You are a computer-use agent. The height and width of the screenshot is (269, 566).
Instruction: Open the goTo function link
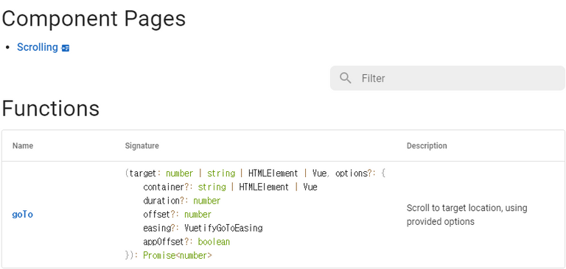point(22,215)
